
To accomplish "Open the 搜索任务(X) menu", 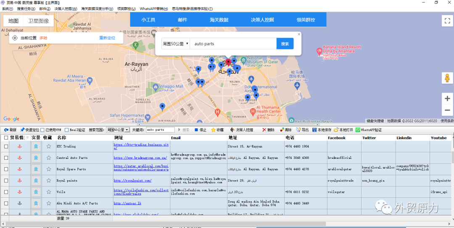I will (26, 9).
